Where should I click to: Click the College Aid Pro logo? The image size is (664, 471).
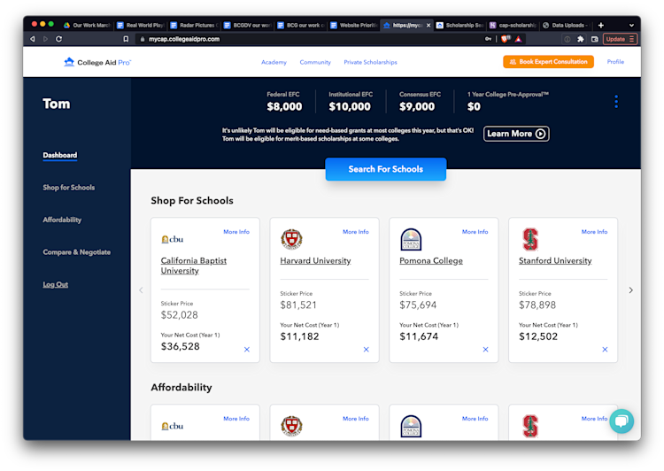pos(97,62)
